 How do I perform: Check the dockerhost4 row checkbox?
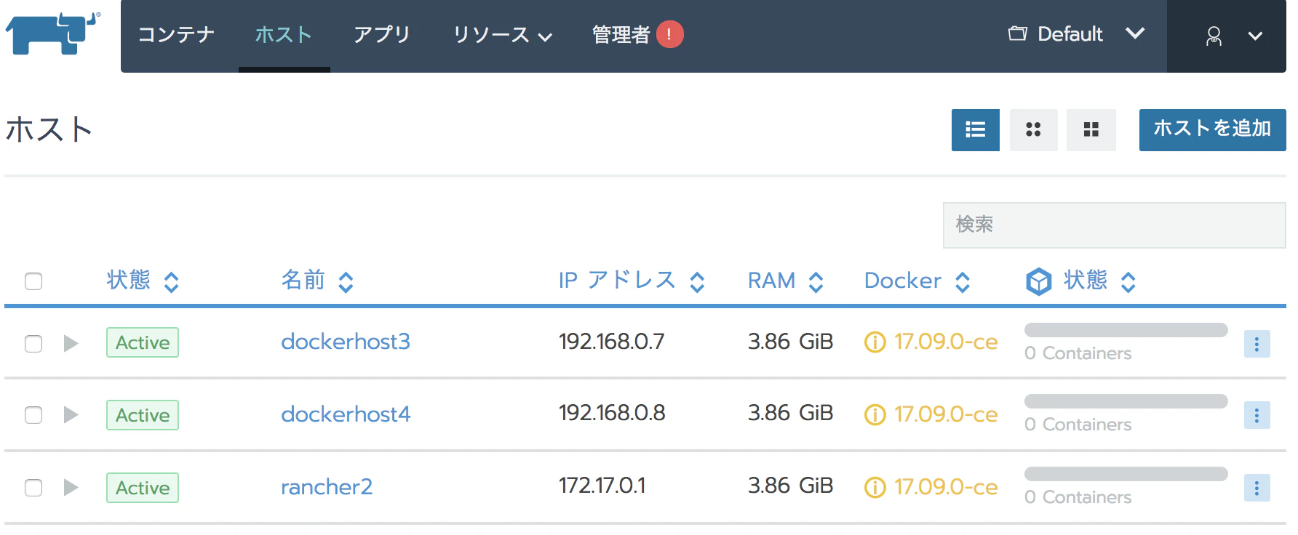pyautogui.click(x=33, y=415)
